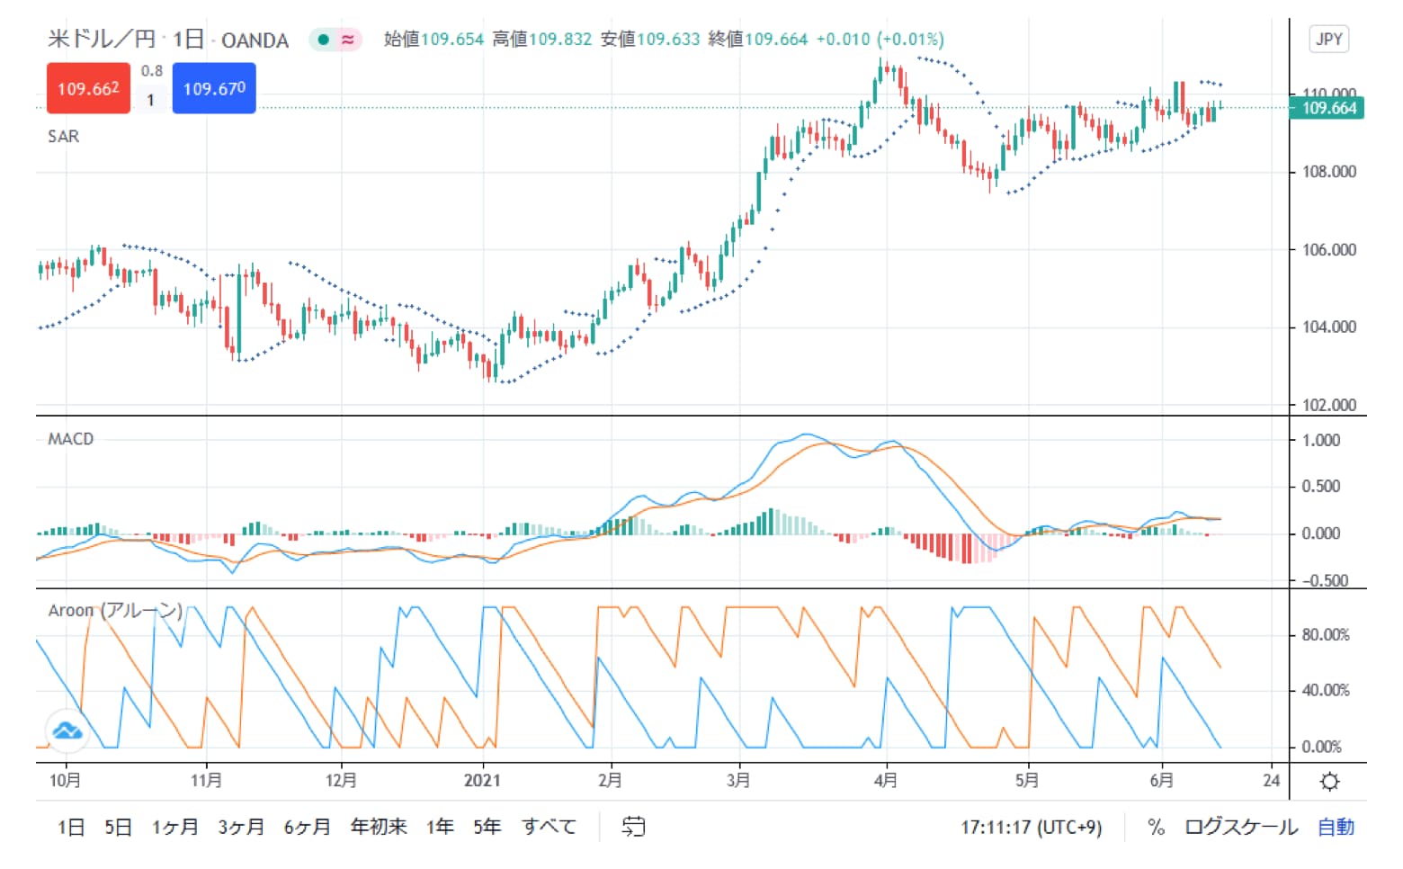Click the TradingView cloud logo icon

[x=67, y=730]
